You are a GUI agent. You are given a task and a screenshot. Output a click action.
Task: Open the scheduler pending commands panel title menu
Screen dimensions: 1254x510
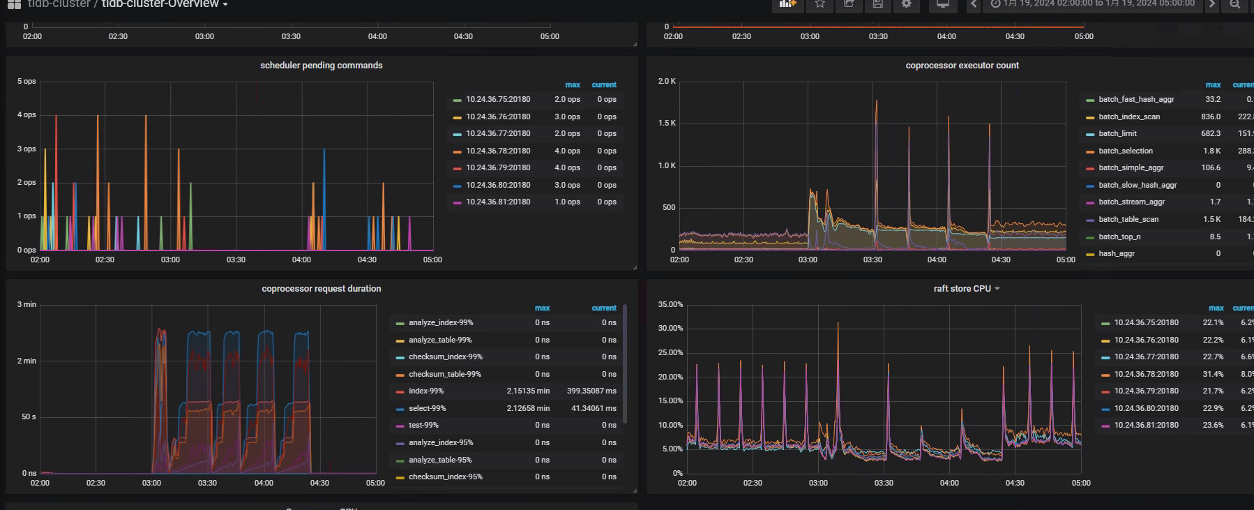coord(321,66)
